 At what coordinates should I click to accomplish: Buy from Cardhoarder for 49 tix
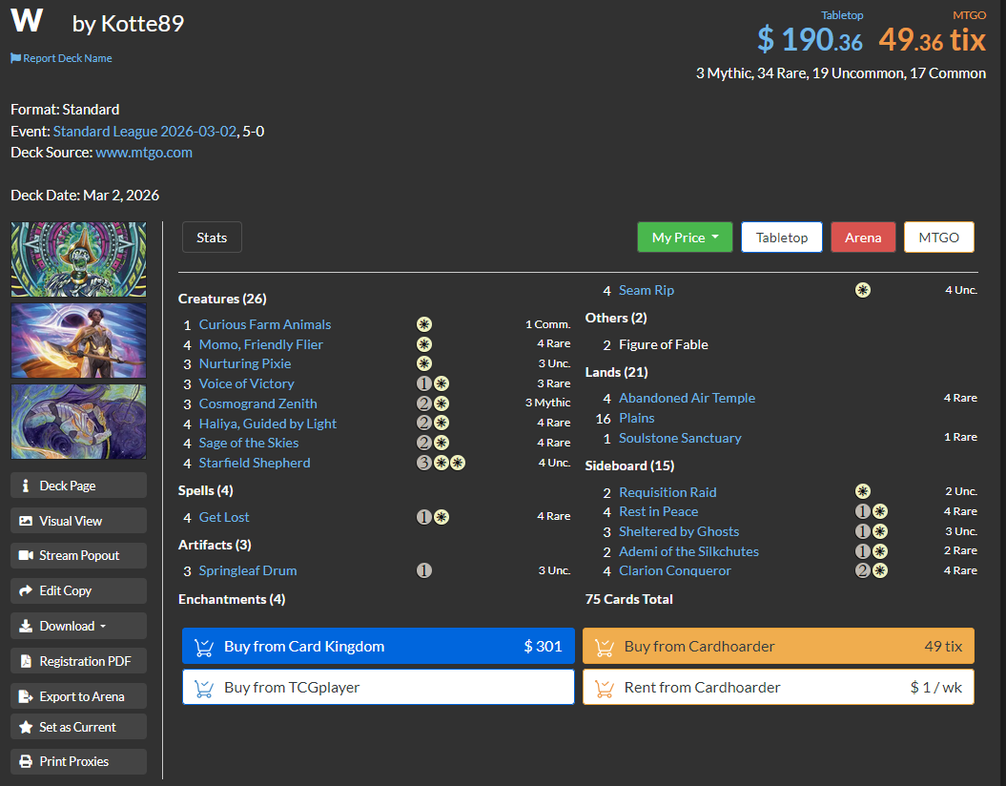pyautogui.click(x=778, y=646)
